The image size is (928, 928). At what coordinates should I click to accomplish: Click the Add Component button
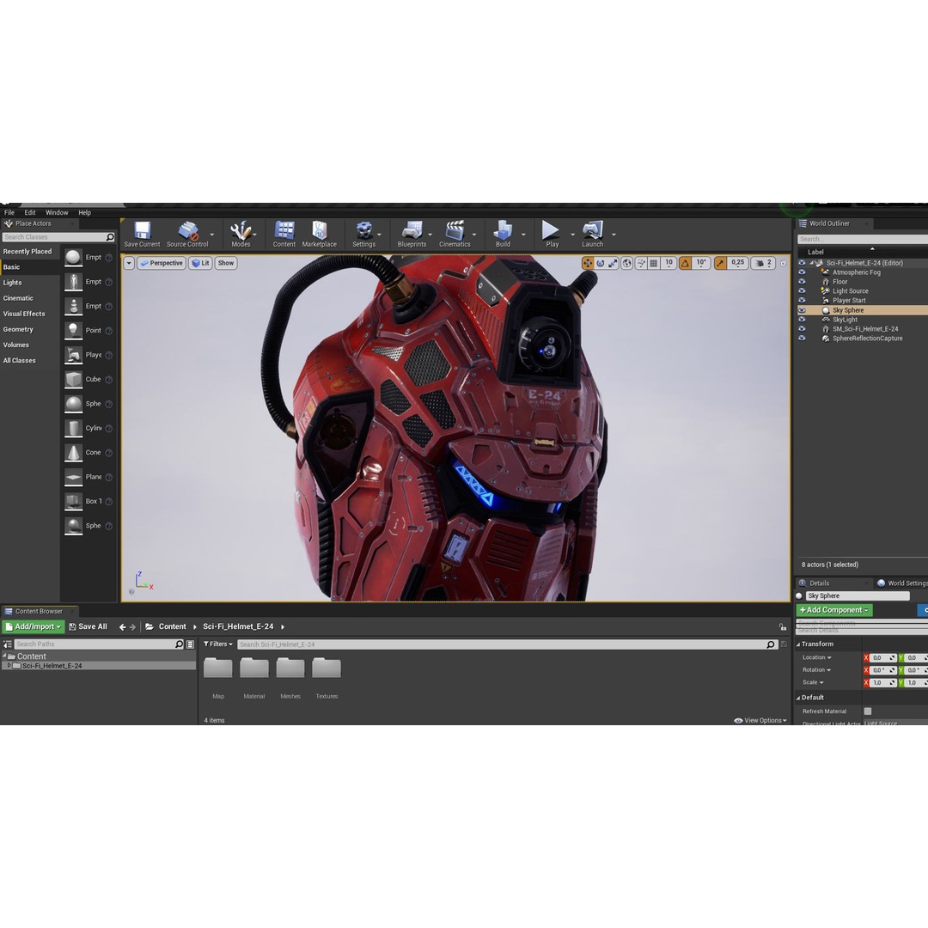coord(833,610)
